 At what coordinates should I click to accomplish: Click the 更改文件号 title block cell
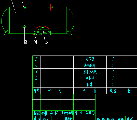click(x=67, y=113)
